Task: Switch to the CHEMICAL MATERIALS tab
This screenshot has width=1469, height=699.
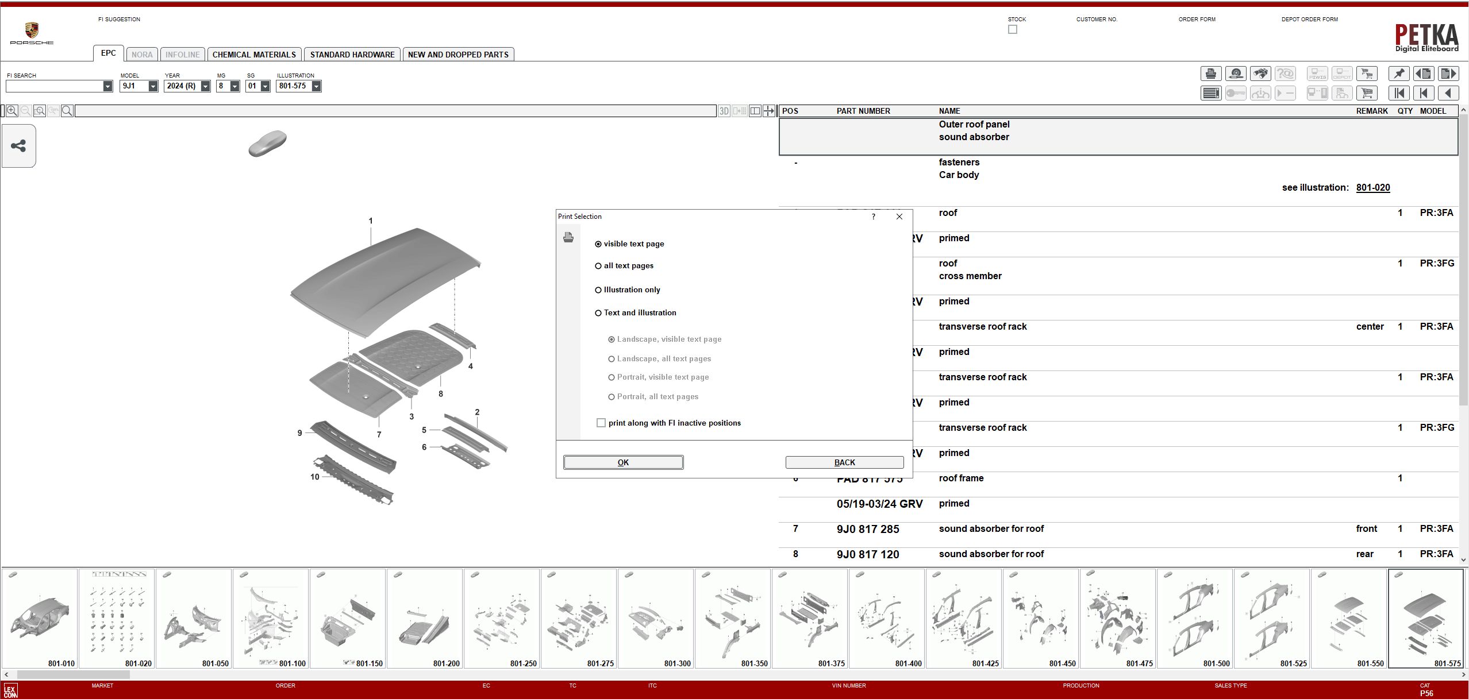Action: point(255,53)
